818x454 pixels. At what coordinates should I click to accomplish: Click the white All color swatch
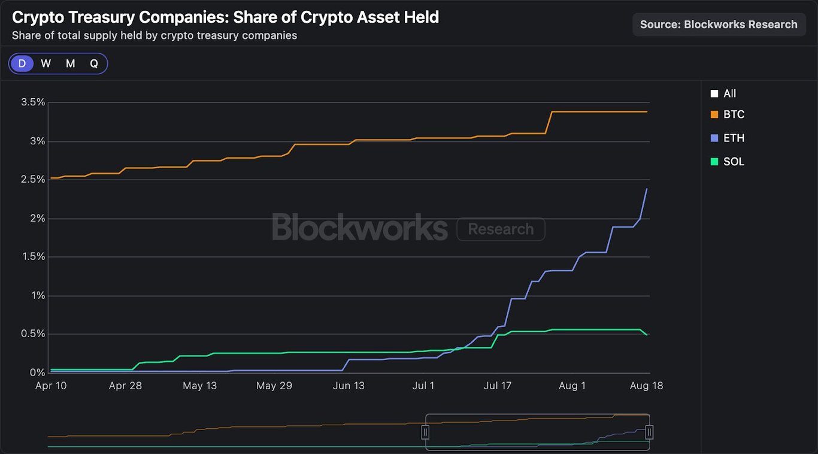[x=714, y=93]
